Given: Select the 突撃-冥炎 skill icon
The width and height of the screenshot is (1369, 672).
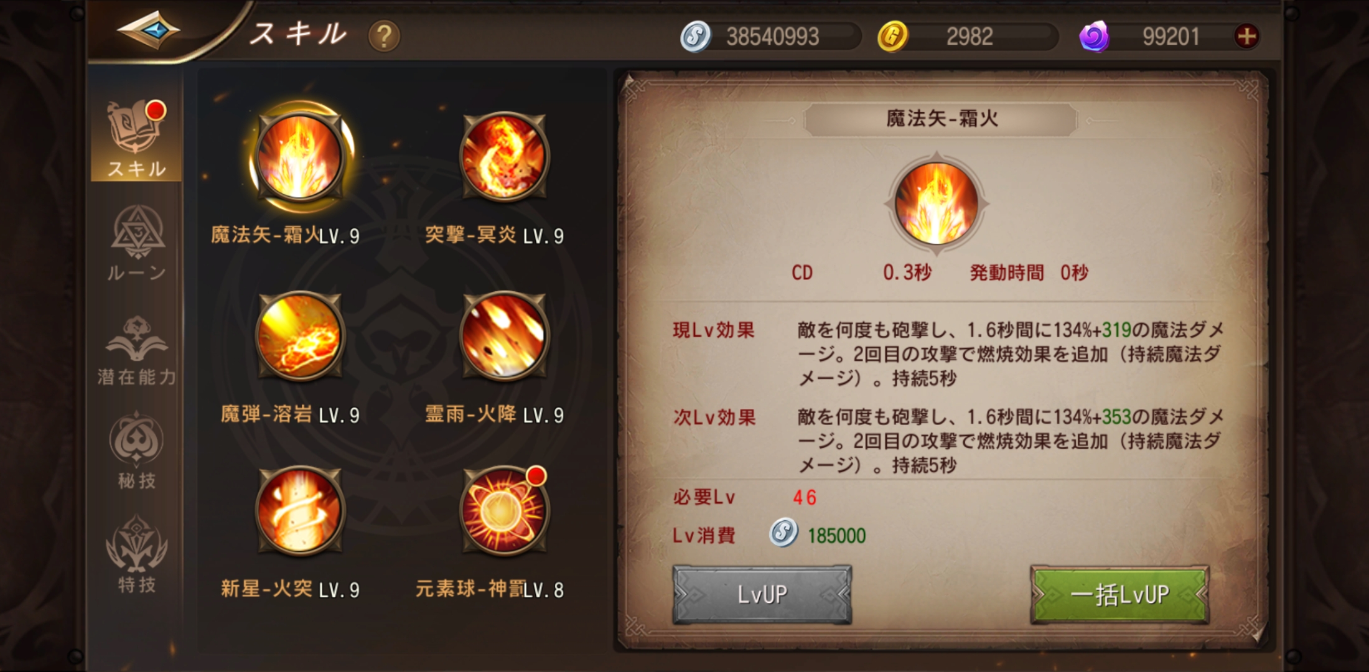Looking at the screenshot, I should click(x=504, y=157).
